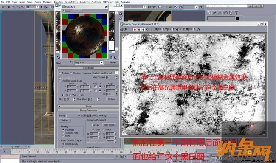Select the Environ radio button
Screen dimensions: 276x163
click(71, 73)
